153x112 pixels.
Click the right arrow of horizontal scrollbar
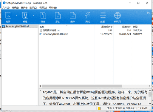click(150, 86)
